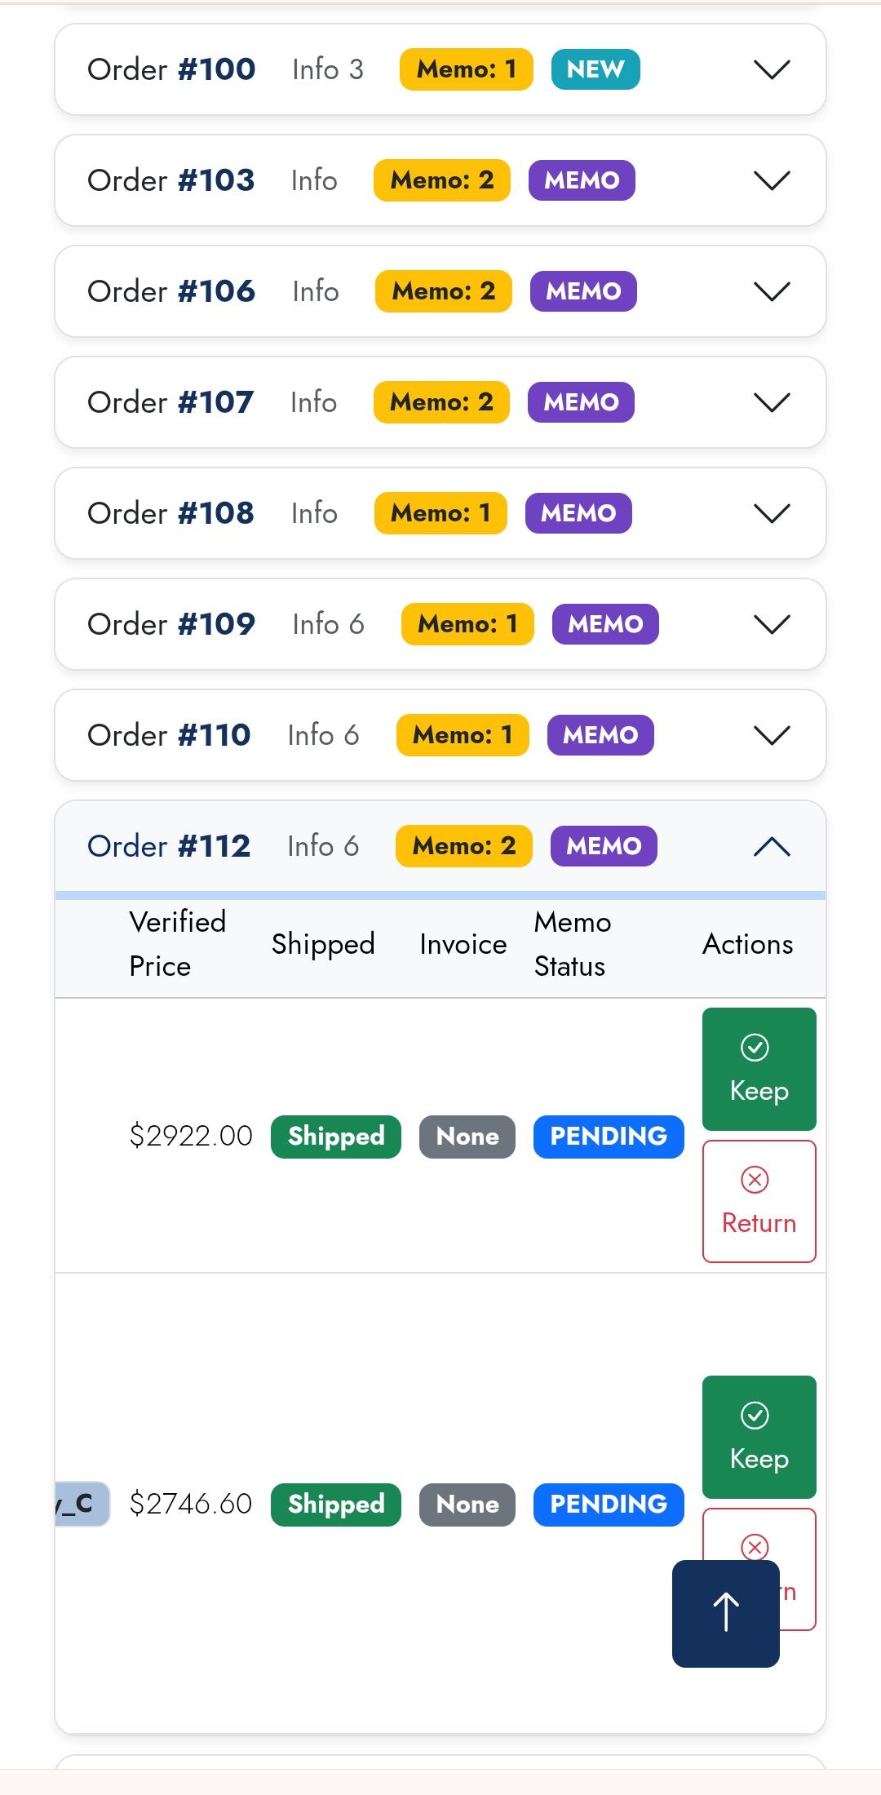The height and width of the screenshot is (1795, 881).
Task: Click the Order #109 title text
Action: (x=171, y=624)
